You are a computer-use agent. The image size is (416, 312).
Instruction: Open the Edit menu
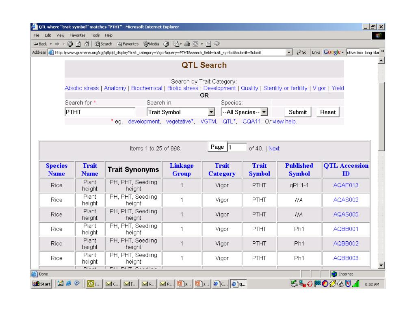pyautogui.click(x=48, y=35)
